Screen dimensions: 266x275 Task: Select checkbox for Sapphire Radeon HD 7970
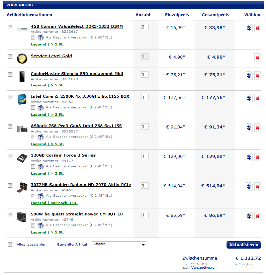coord(10,185)
